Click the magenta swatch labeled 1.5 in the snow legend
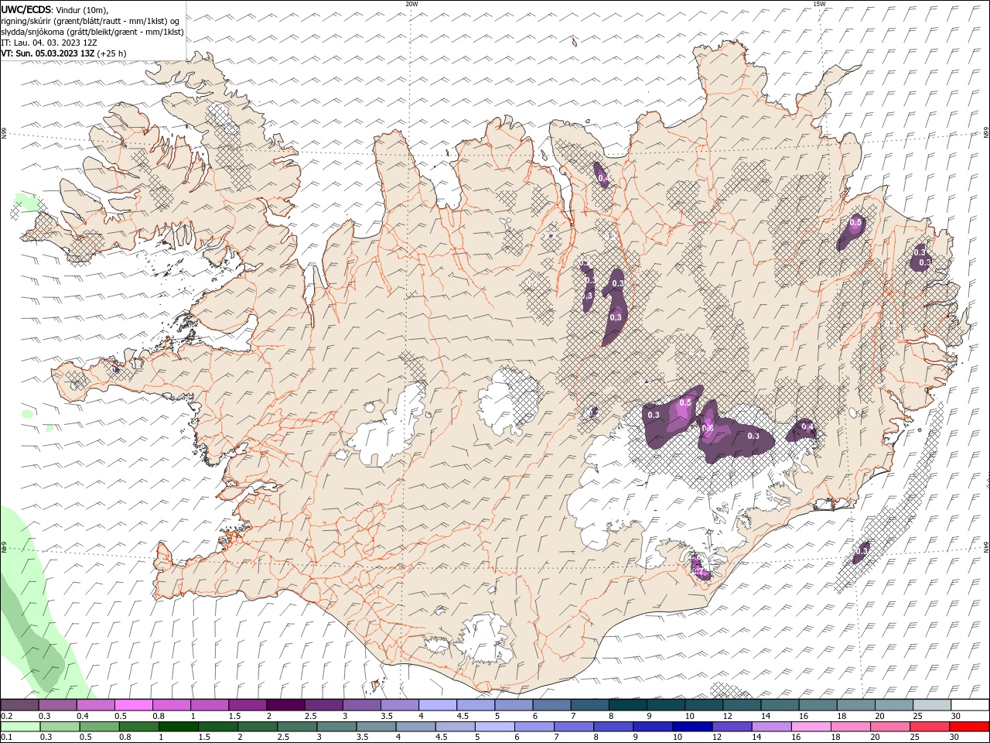Viewport: 990px width, 743px height. (x=247, y=705)
